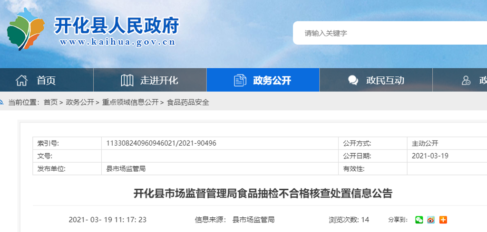Click the user icon in the last nav tab

click(466, 80)
